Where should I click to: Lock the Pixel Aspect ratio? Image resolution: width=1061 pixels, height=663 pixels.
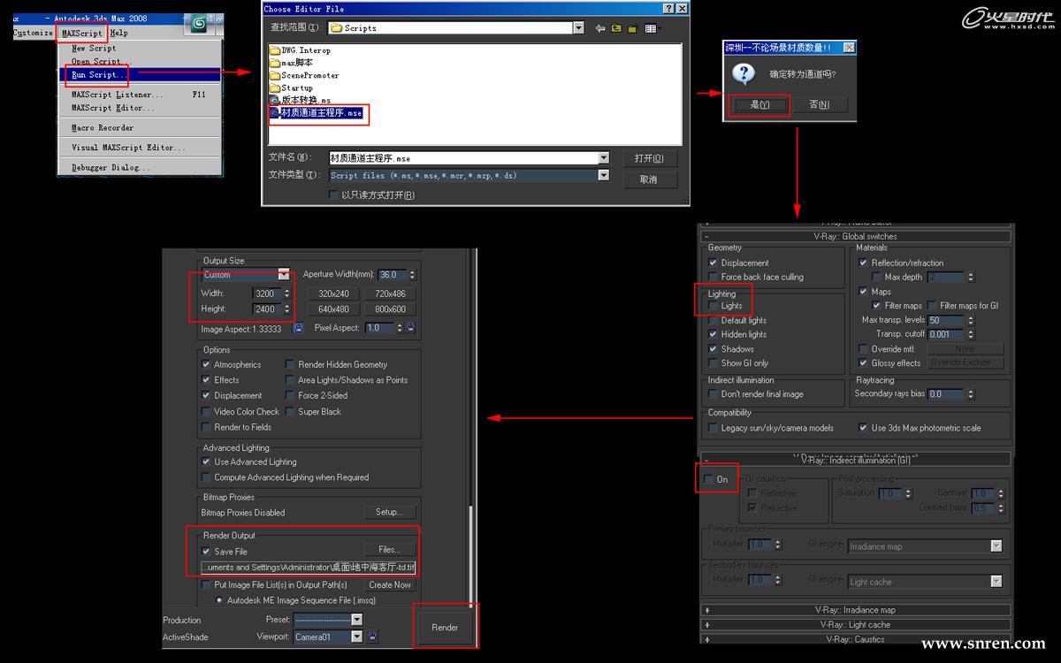coord(410,328)
